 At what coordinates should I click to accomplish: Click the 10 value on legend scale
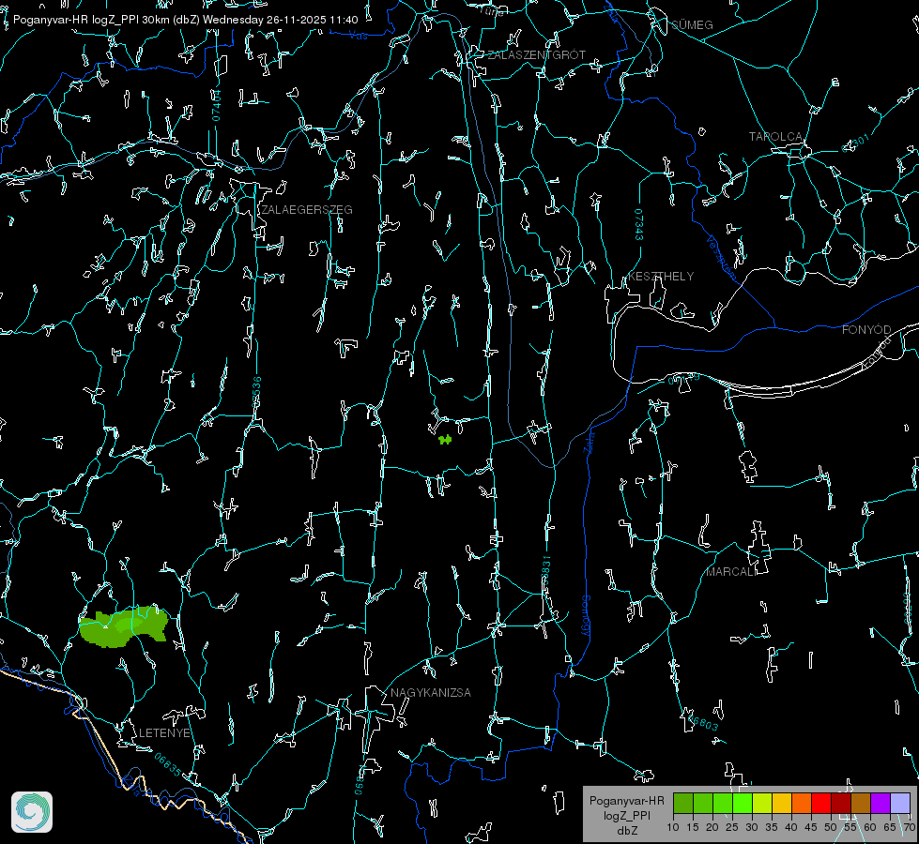click(x=673, y=828)
